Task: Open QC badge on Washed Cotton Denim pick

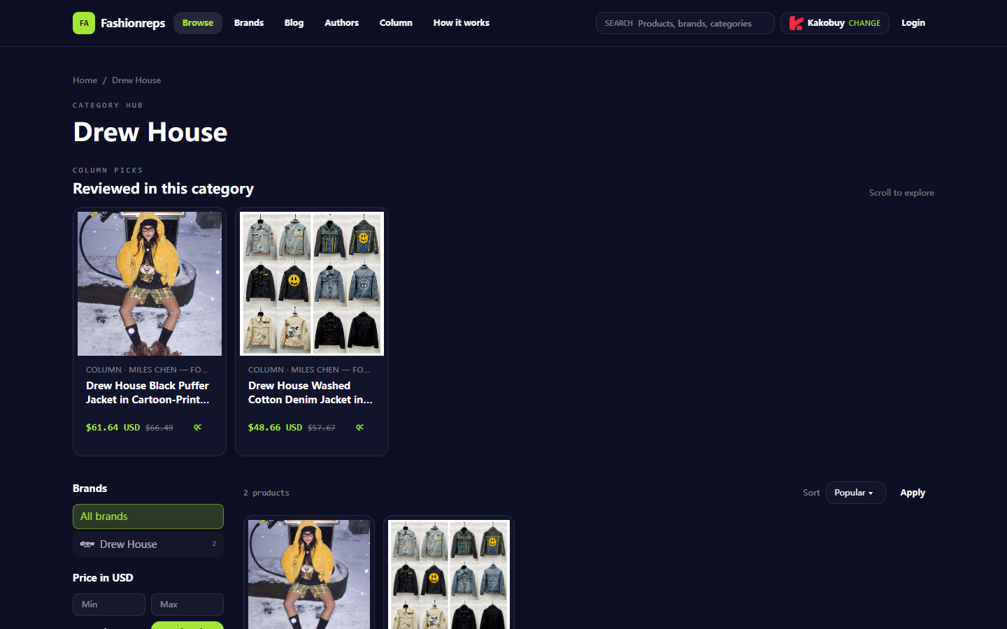Action: tap(360, 427)
